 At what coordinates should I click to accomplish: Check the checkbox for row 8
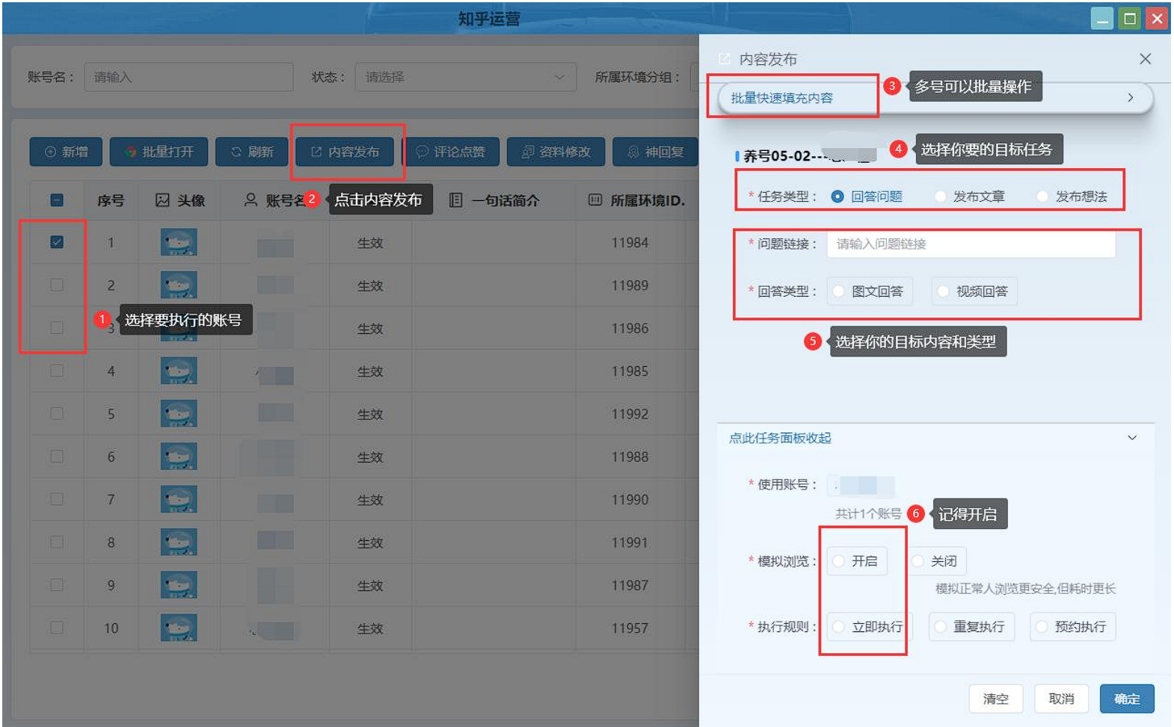click(57, 542)
